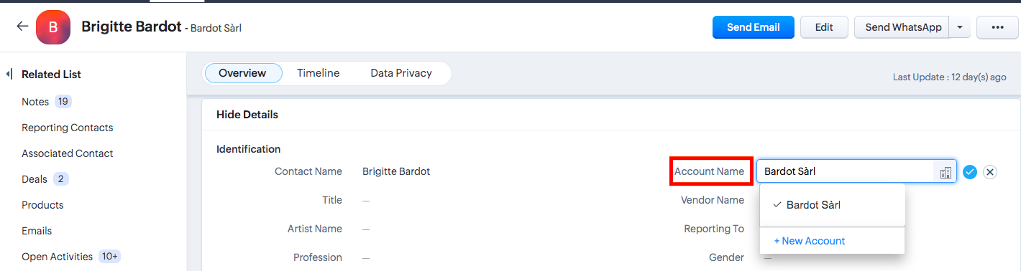The image size is (1021, 271).
Task: Click the + New Account link
Action: pyautogui.click(x=810, y=241)
